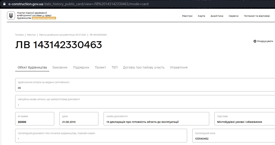Screen dimensions: 275x145
Task: Click the browser address bar URL
Action: (x=78, y=4)
